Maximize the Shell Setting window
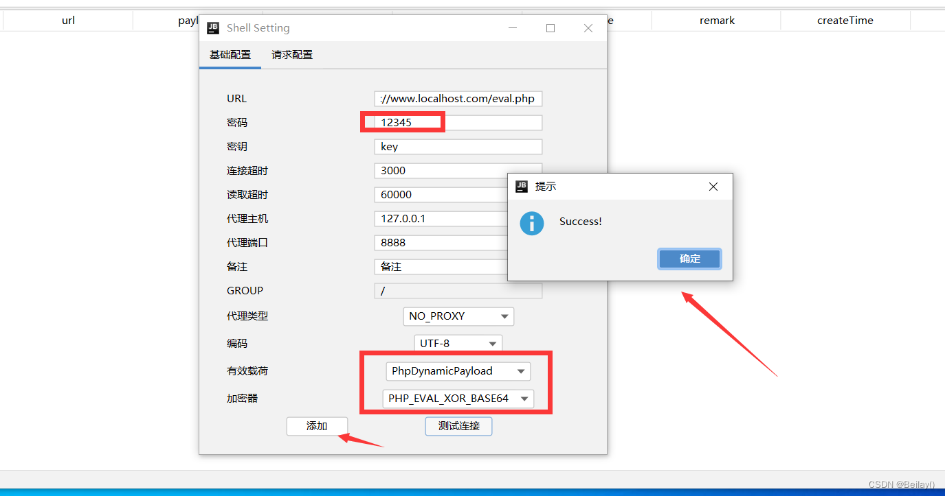This screenshot has height=496, width=945. (x=551, y=28)
